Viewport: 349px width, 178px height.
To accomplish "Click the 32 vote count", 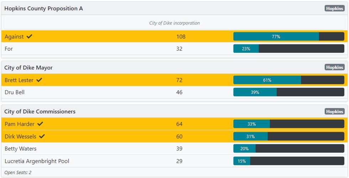I will coord(179,49).
